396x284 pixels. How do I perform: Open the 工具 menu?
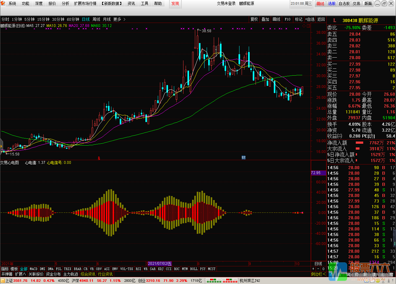click(144, 3)
